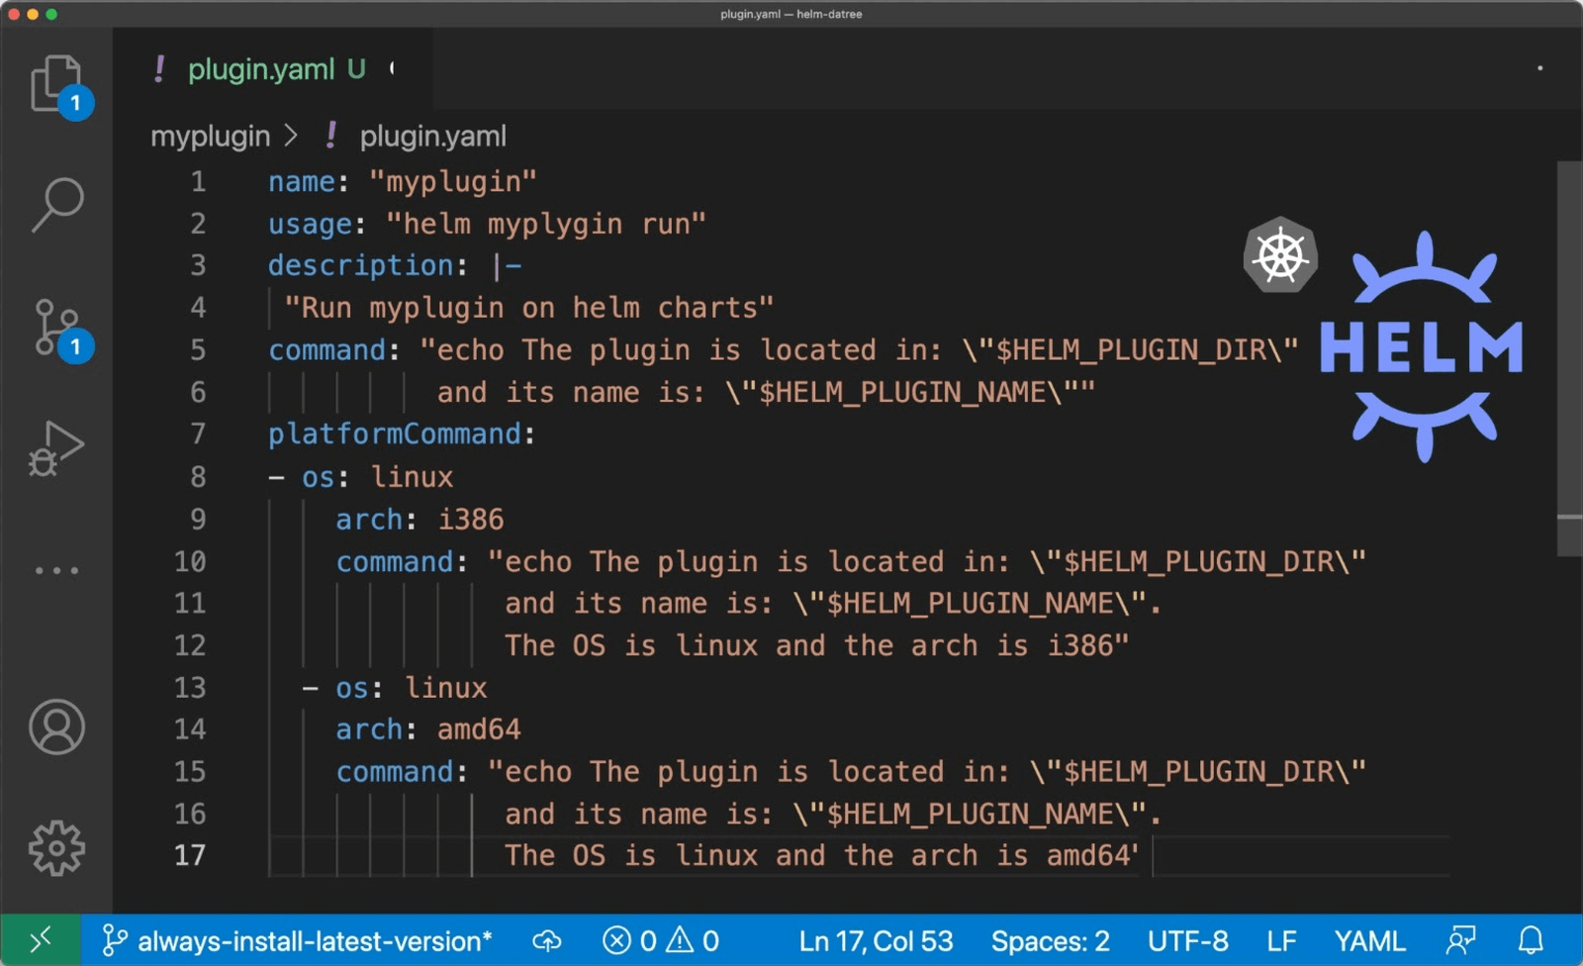Click the editor vertical scrollbar
Image resolution: width=1583 pixels, height=966 pixels.
click(1569, 356)
